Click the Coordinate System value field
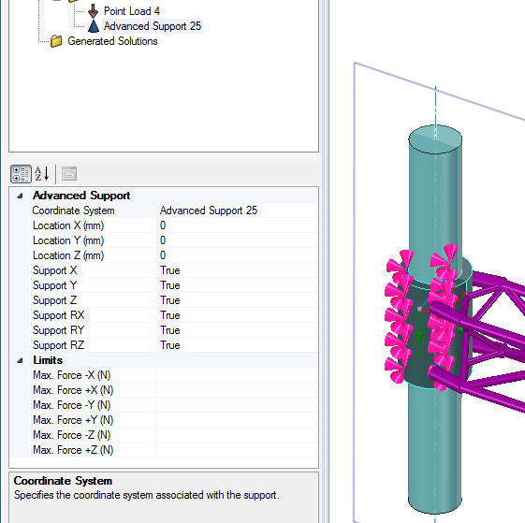This screenshot has width=525, height=523. coord(237,211)
